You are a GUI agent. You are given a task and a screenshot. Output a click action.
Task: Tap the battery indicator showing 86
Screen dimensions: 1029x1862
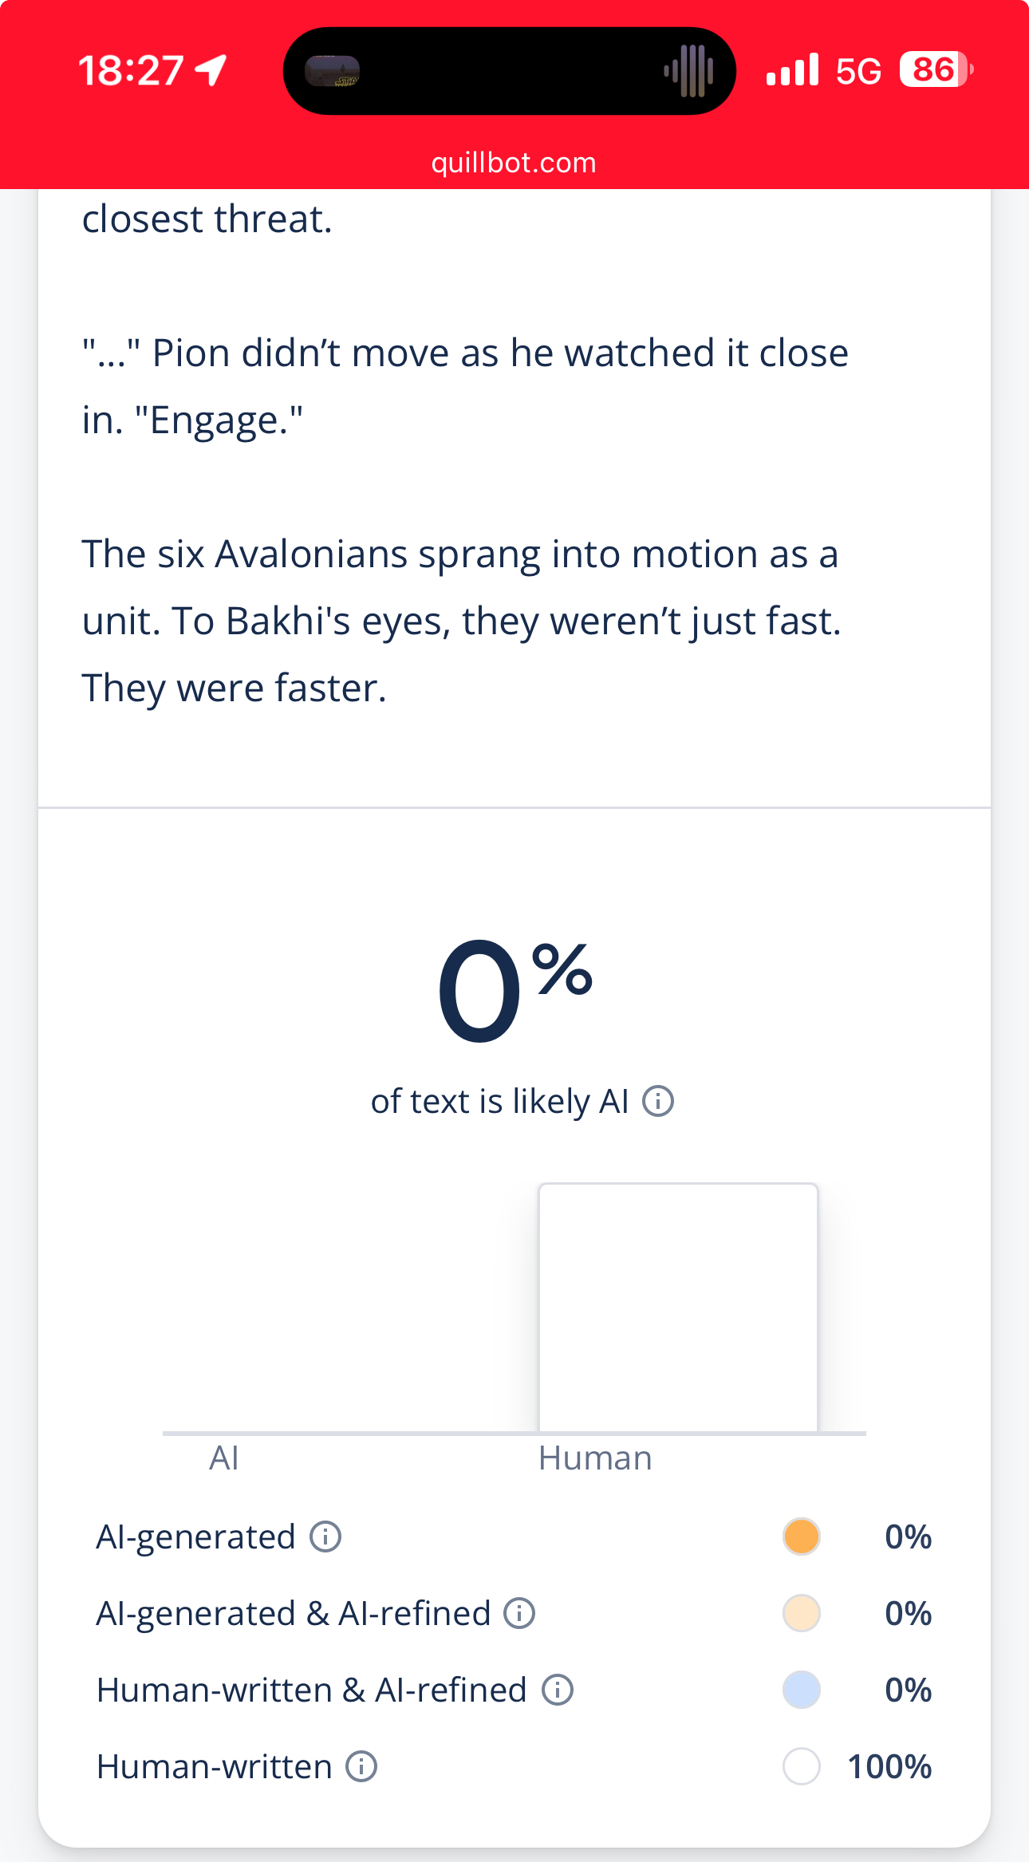[935, 70]
